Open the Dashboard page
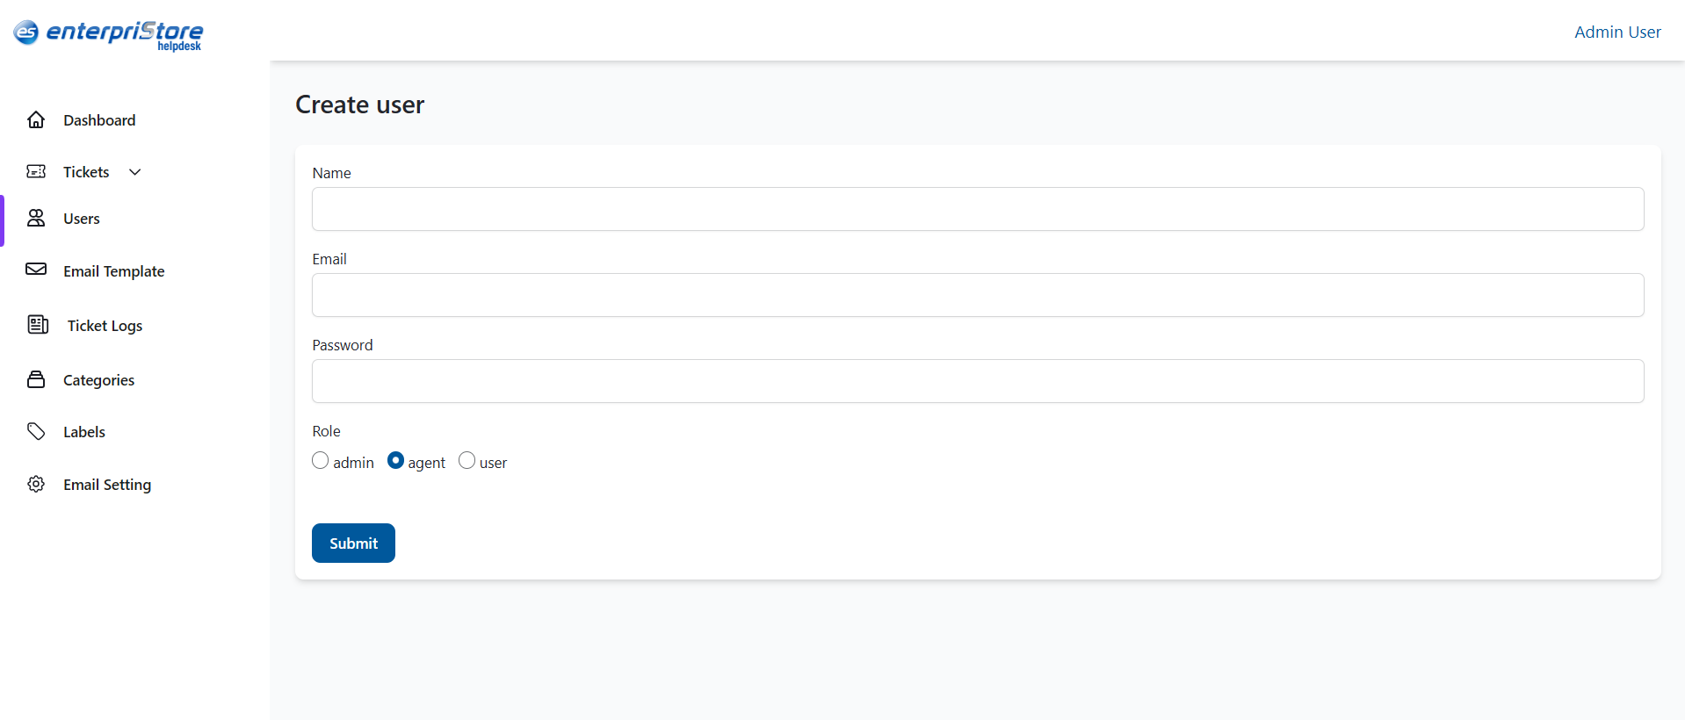1685x720 pixels. click(98, 119)
